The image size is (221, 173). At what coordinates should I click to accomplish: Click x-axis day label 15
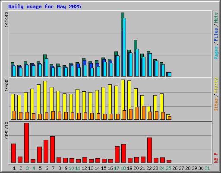(104, 168)
